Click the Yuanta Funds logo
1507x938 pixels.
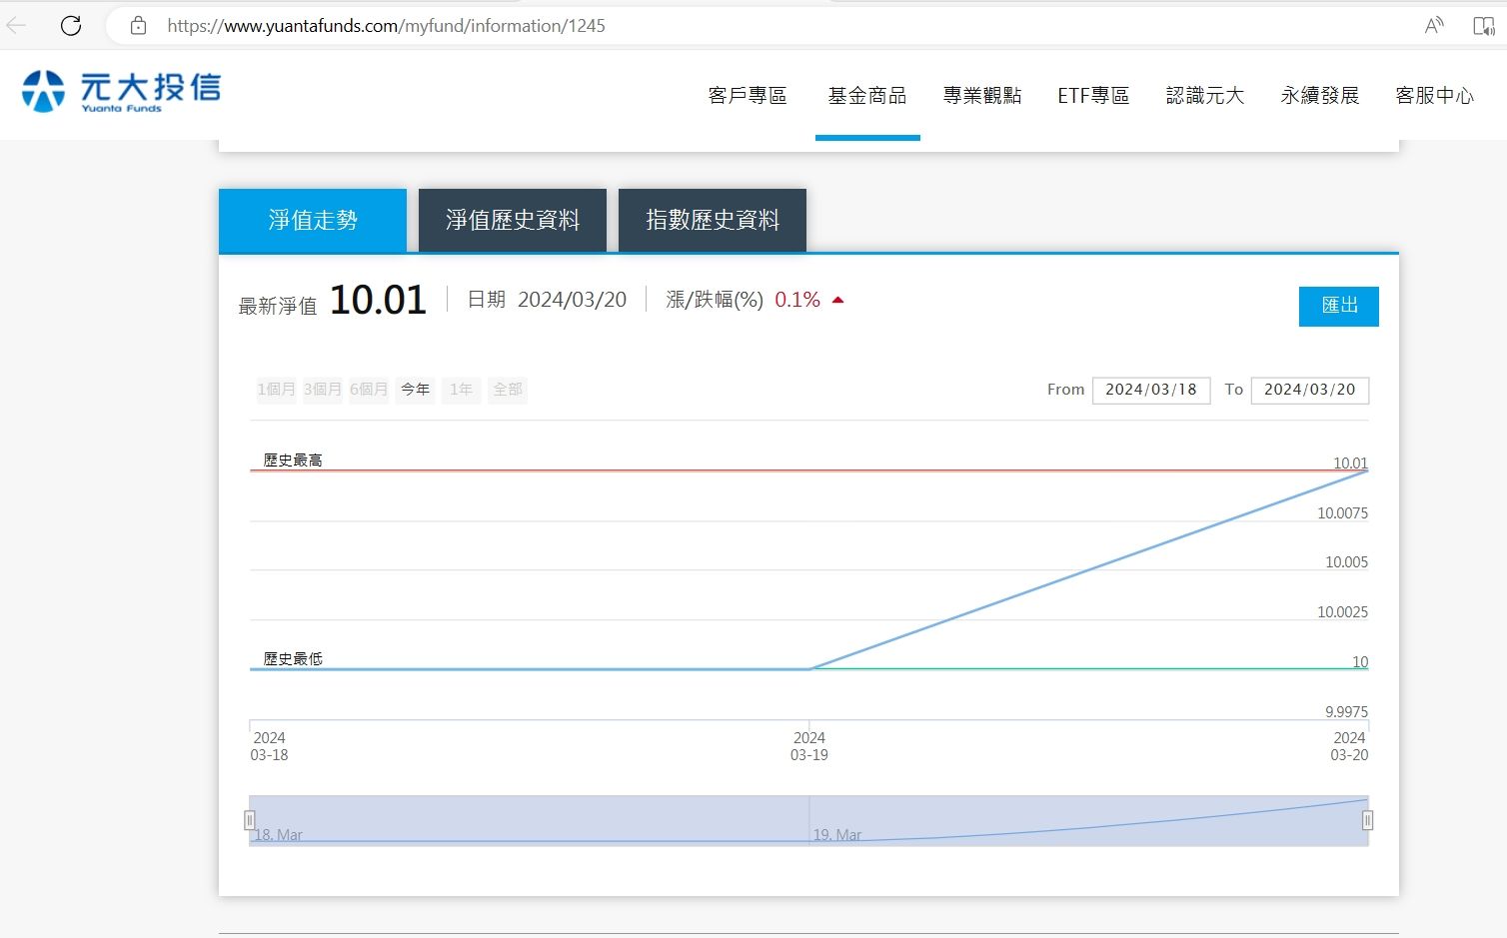coord(121,91)
